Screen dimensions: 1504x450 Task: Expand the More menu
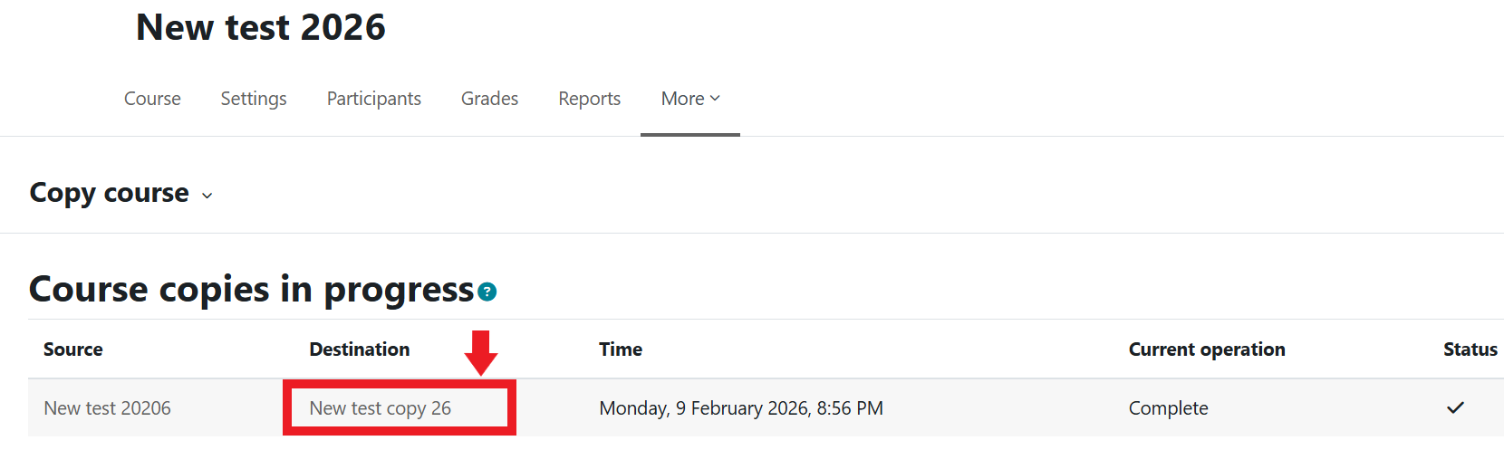click(x=690, y=99)
